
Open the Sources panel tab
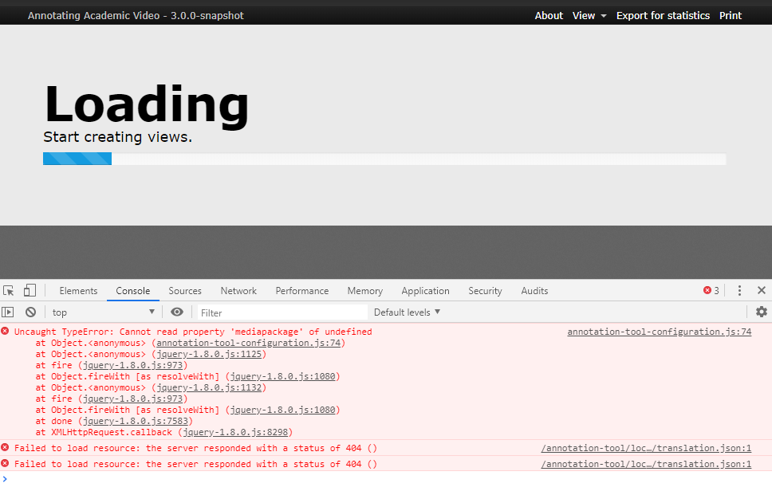[x=185, y=290]
